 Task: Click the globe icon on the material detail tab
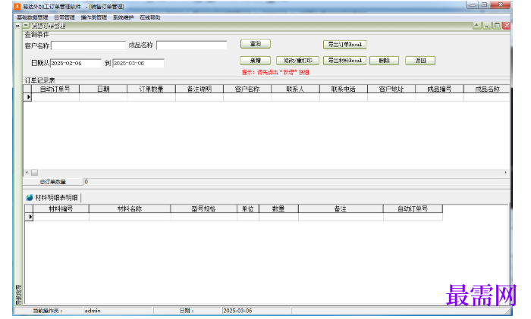coord(30,198)
